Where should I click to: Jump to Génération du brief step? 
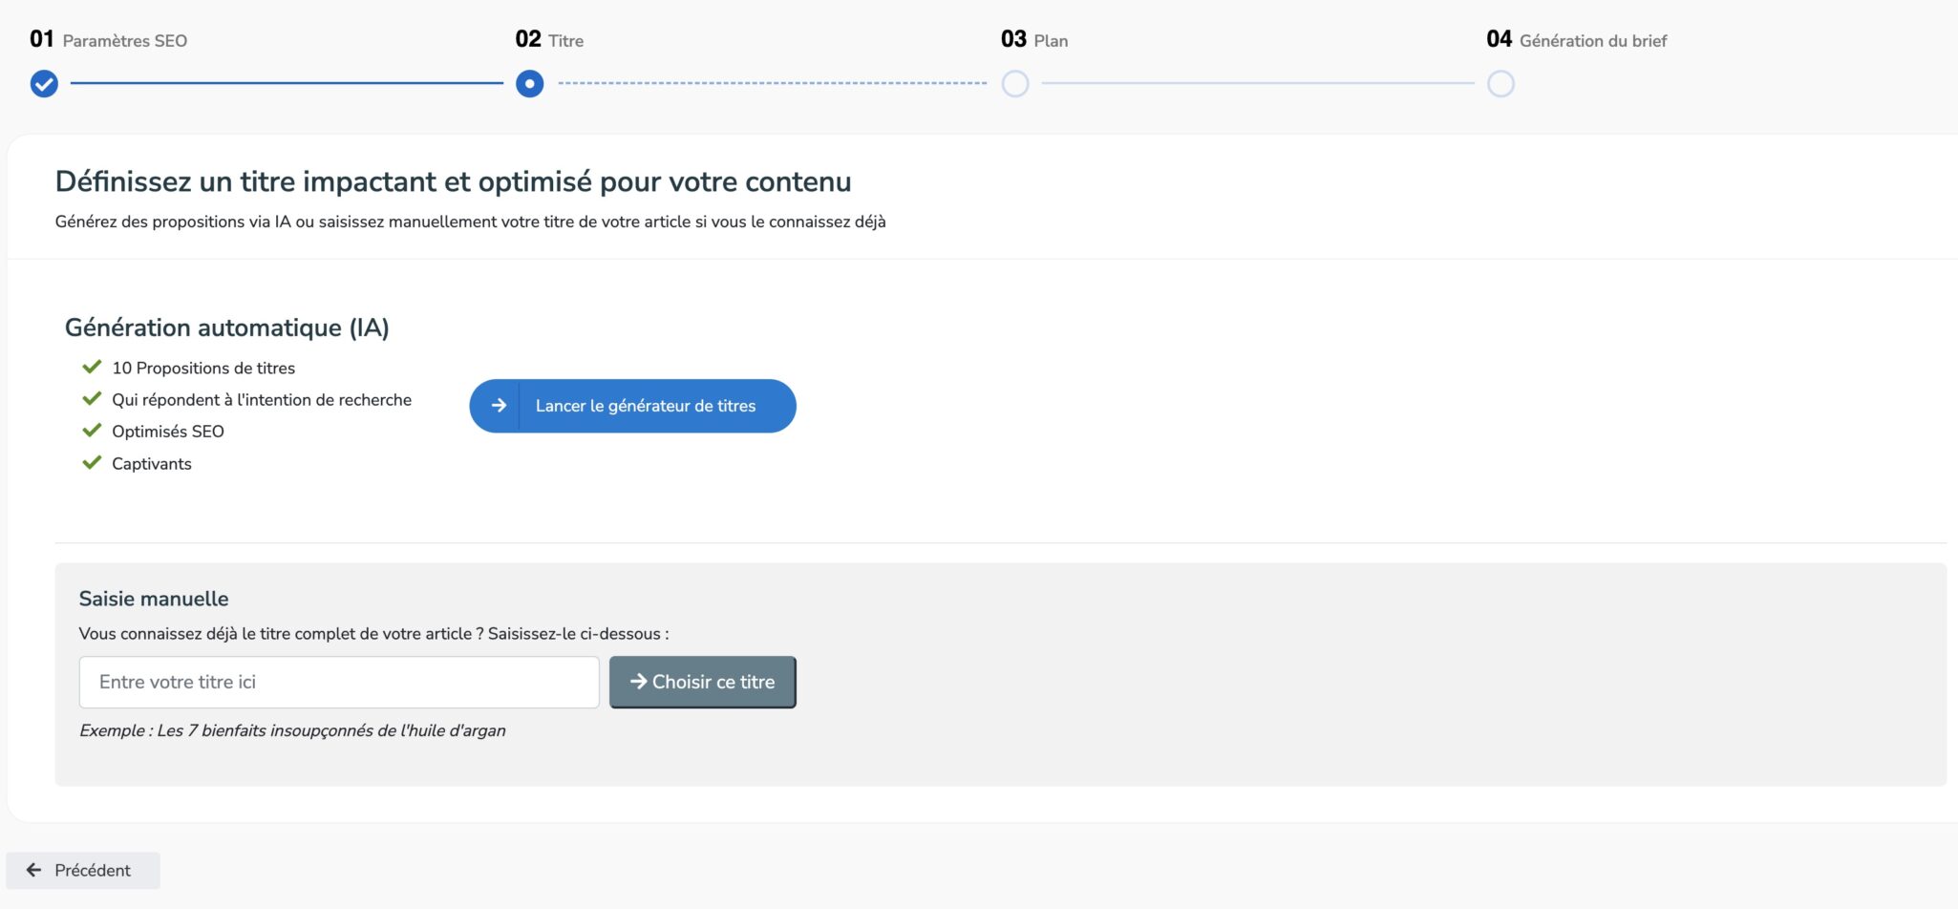(1592, 40)
